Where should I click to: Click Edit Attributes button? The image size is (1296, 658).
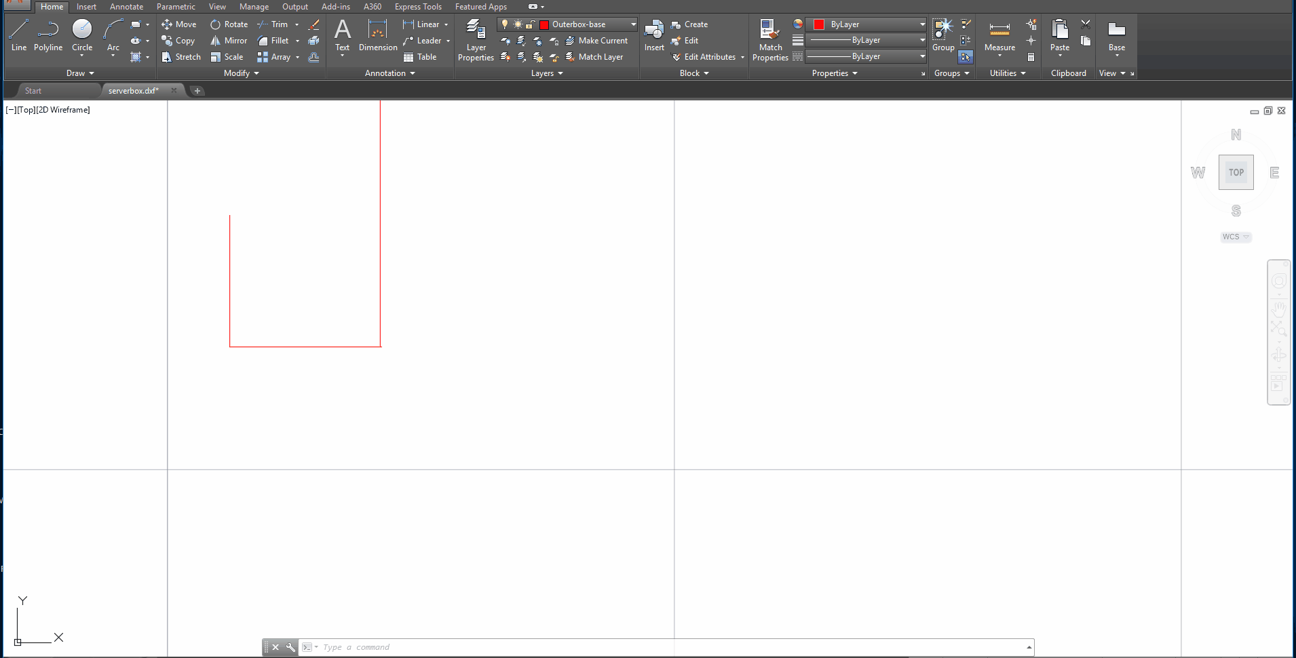703,57
